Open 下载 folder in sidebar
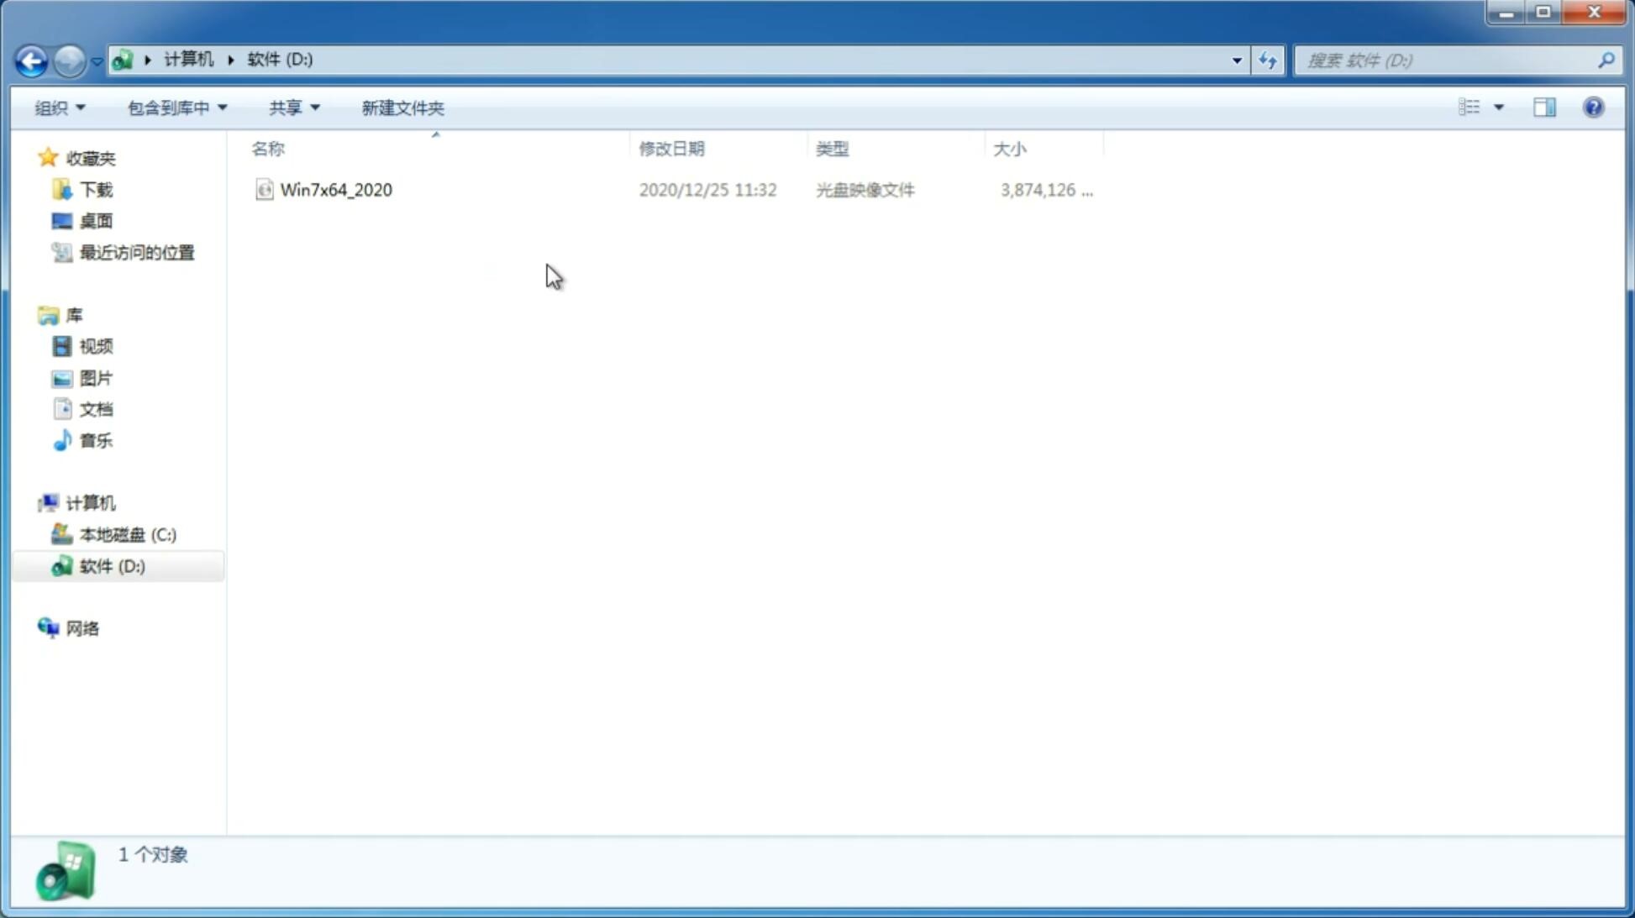 (x=94, y=188)
